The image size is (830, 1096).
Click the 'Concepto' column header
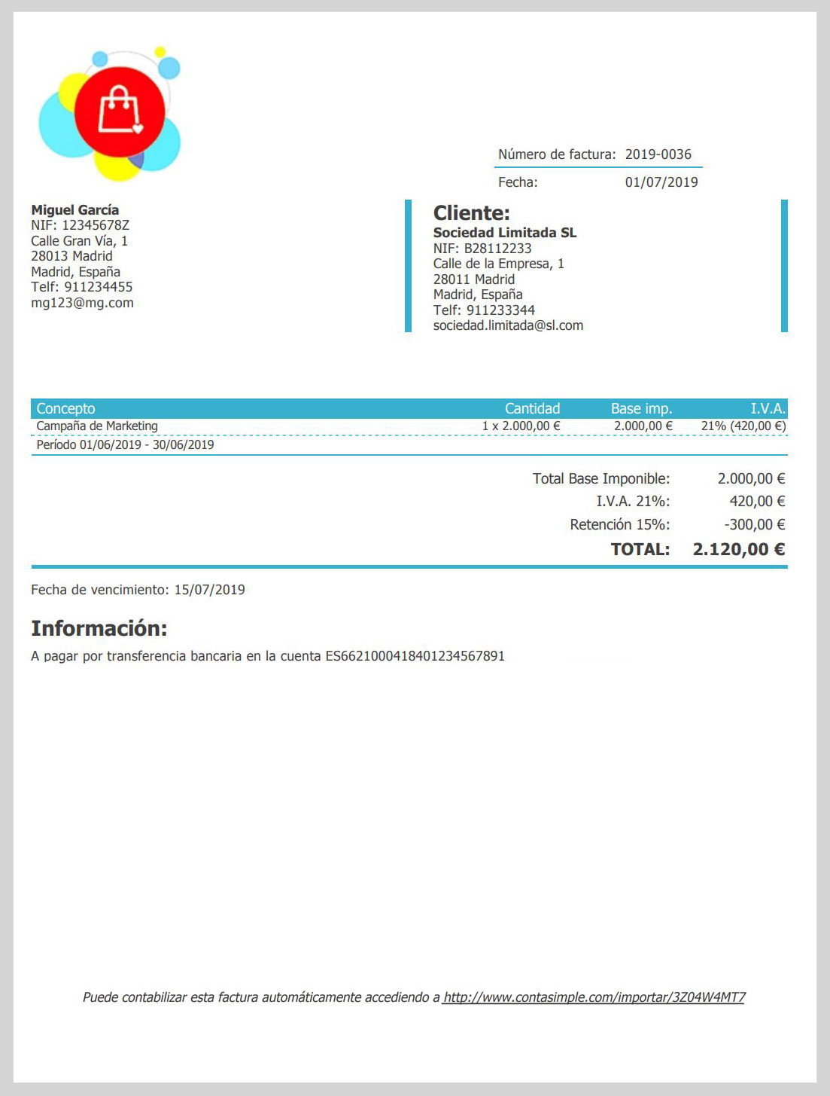[65, 408]
